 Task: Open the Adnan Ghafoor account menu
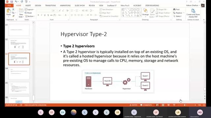pos(193,5)
